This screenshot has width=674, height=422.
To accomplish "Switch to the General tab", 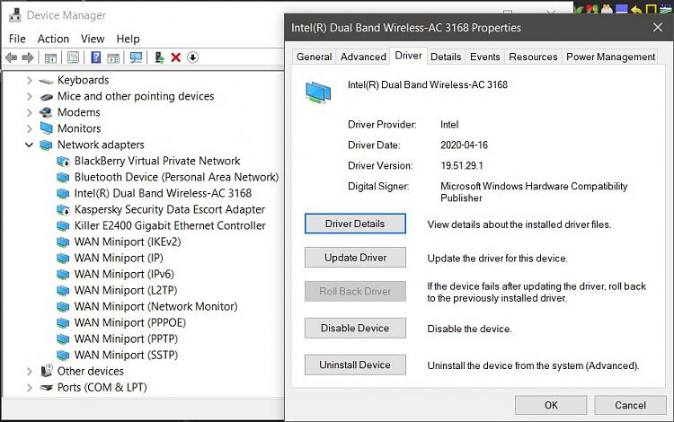I will click(314, 57).
